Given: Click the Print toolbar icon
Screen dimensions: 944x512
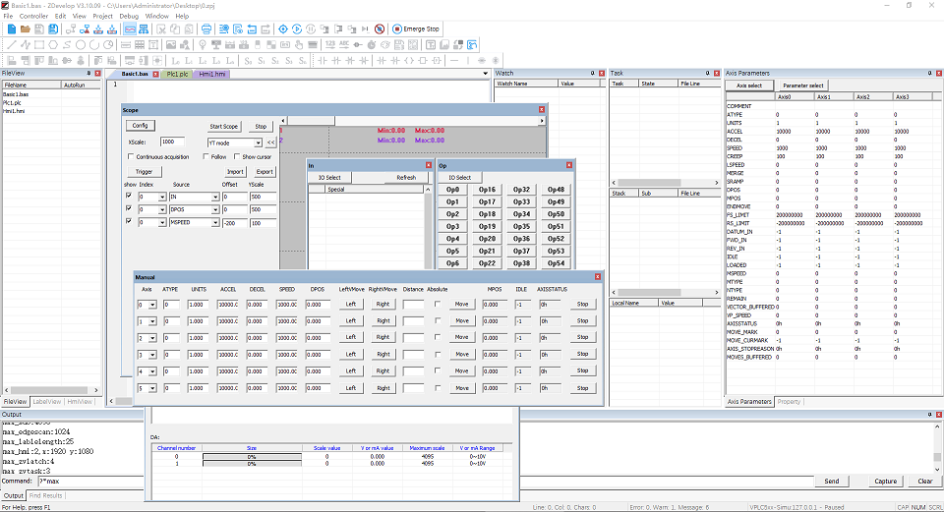Looking at the screenshot, I should 206,28.
